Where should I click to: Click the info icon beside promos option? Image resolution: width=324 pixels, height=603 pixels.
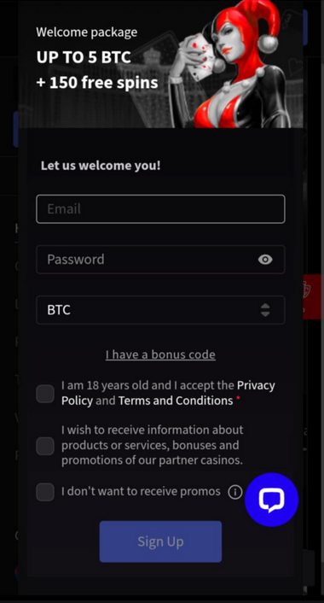point(235,491)
